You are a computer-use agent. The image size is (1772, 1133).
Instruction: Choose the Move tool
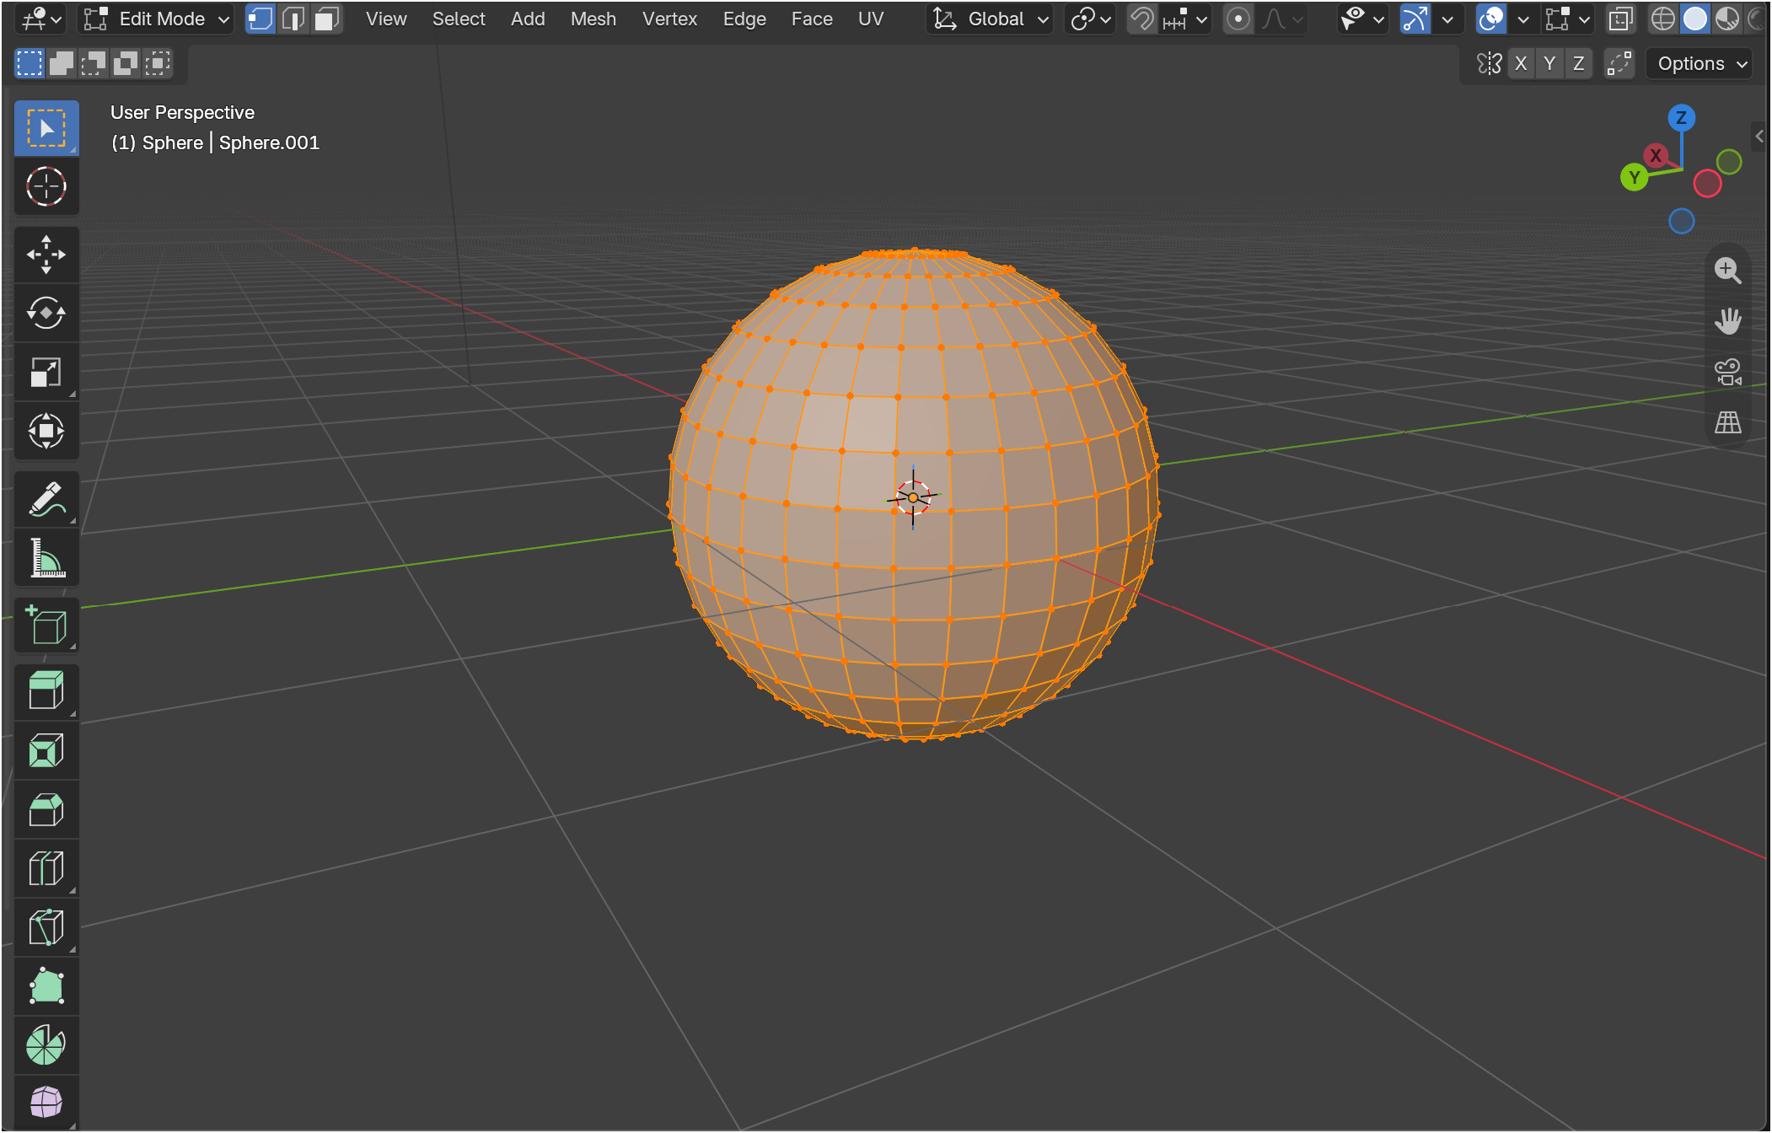pos(46,255)
